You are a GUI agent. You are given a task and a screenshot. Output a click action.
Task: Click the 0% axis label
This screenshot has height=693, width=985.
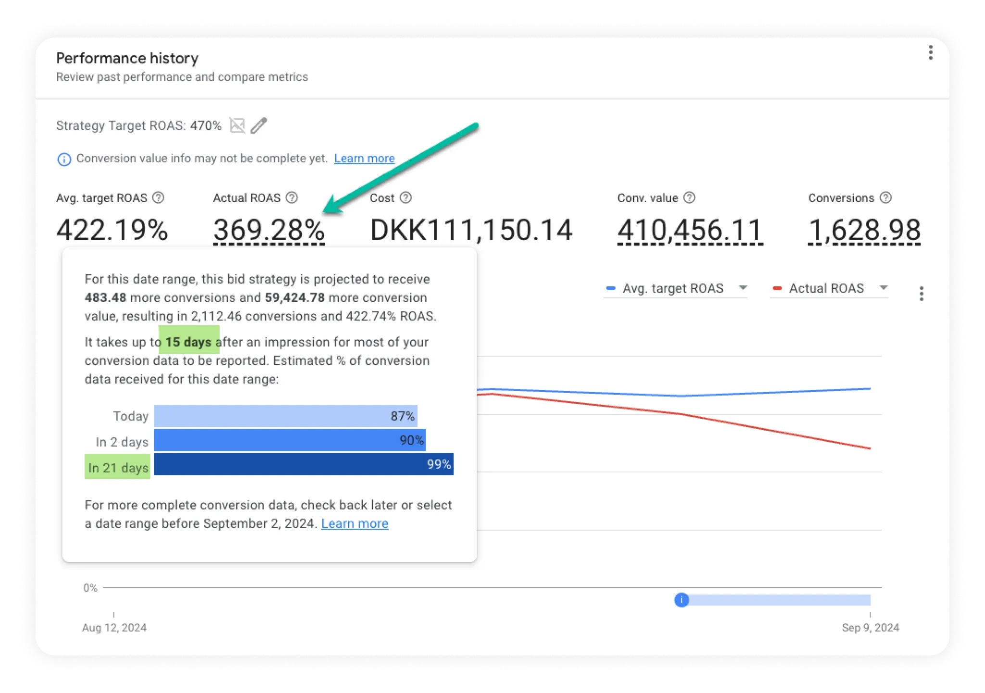click(90, 588)
